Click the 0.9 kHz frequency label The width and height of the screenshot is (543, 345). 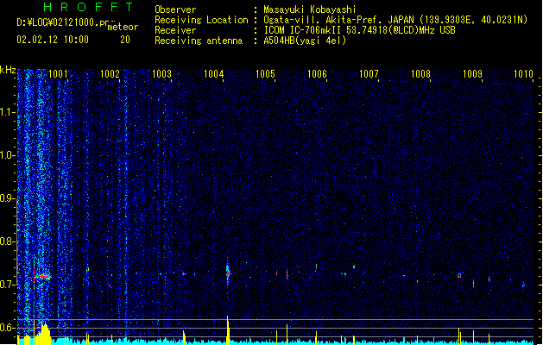[8, 198]
